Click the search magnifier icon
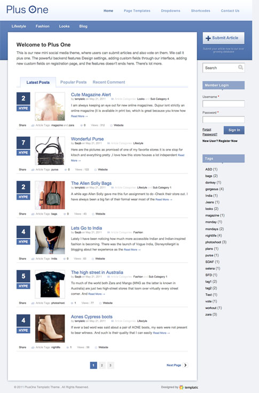259x393 pixels. coord(240,67)
